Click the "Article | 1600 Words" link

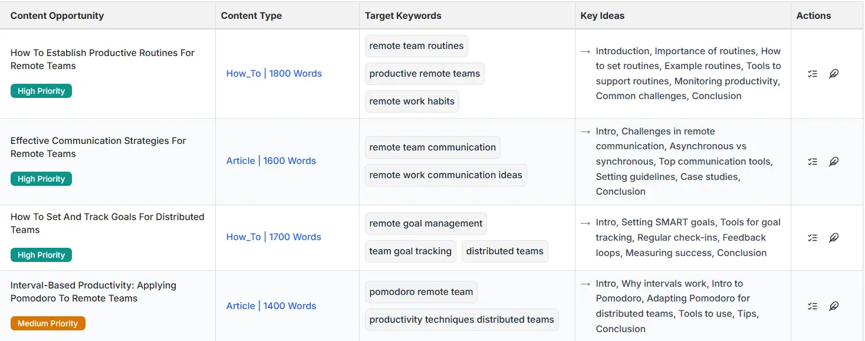pyautogui.click(x=271, y=161)
